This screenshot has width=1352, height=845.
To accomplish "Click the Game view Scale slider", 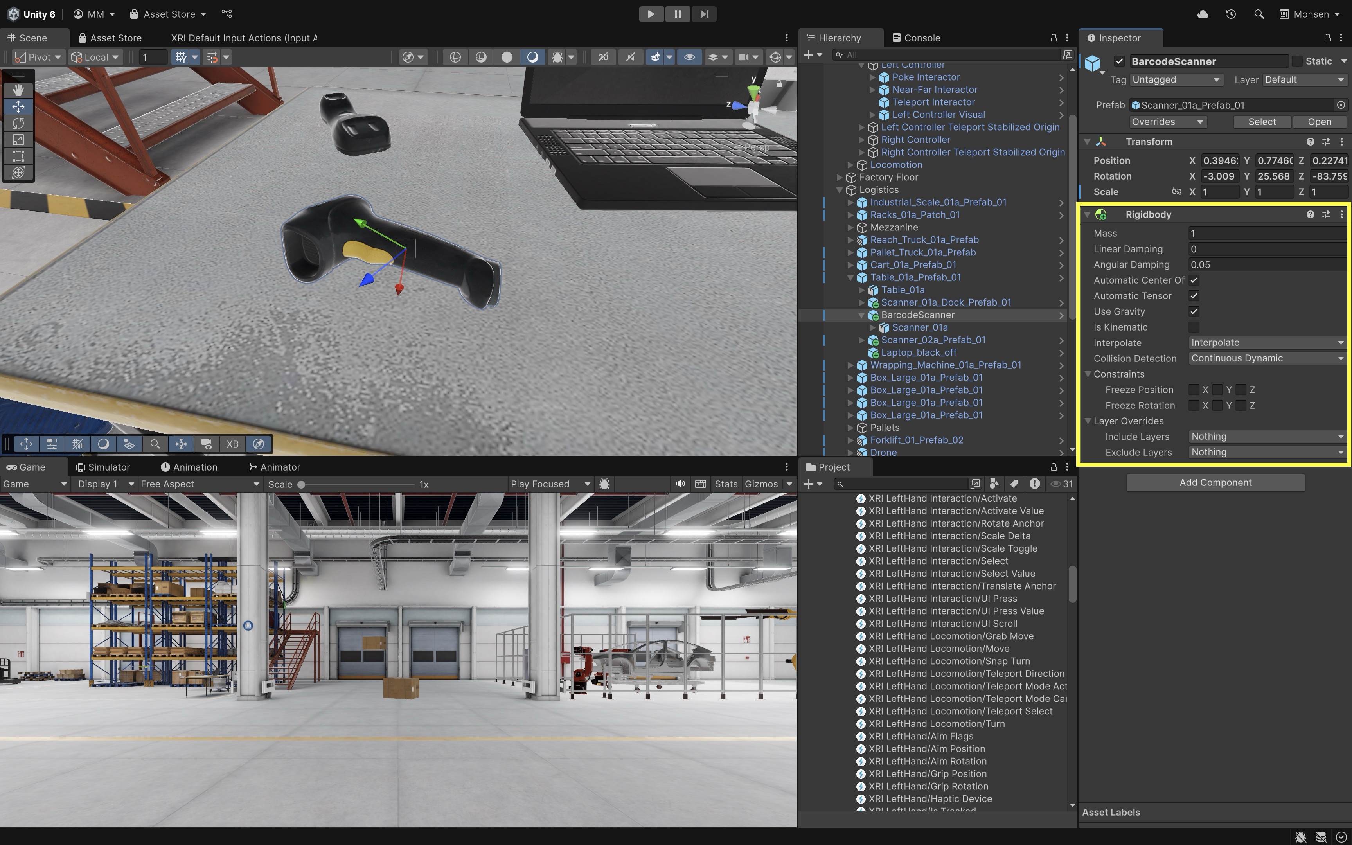I will click(x=358, y=484).
